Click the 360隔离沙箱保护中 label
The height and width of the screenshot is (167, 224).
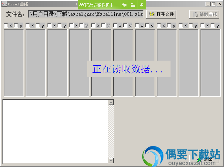[x=99, y=5]
